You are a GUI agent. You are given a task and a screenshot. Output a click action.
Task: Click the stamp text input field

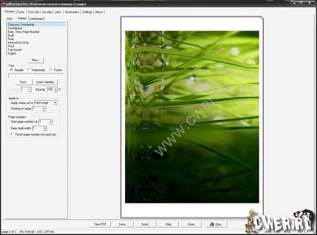click(x=36, y=76)
